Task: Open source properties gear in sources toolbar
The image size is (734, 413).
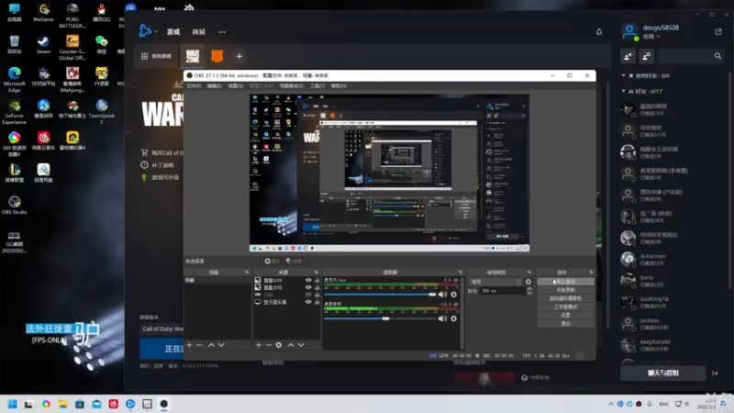Action: click(x=279, y=345)
